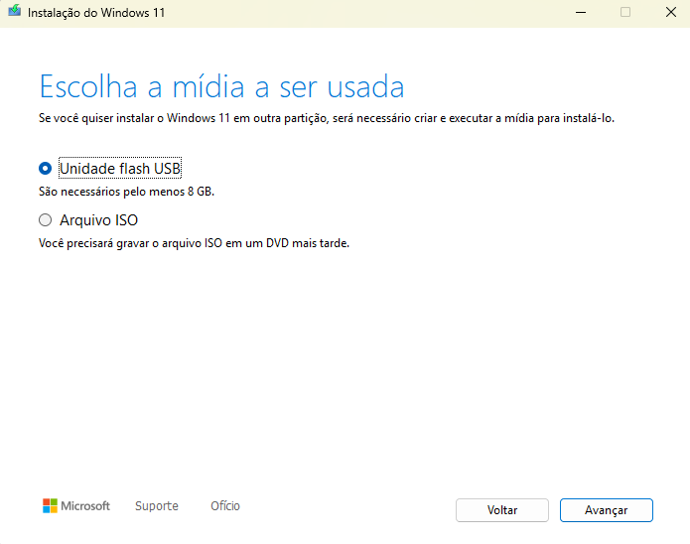Click the disabled maximize button

tap(625, 12)
